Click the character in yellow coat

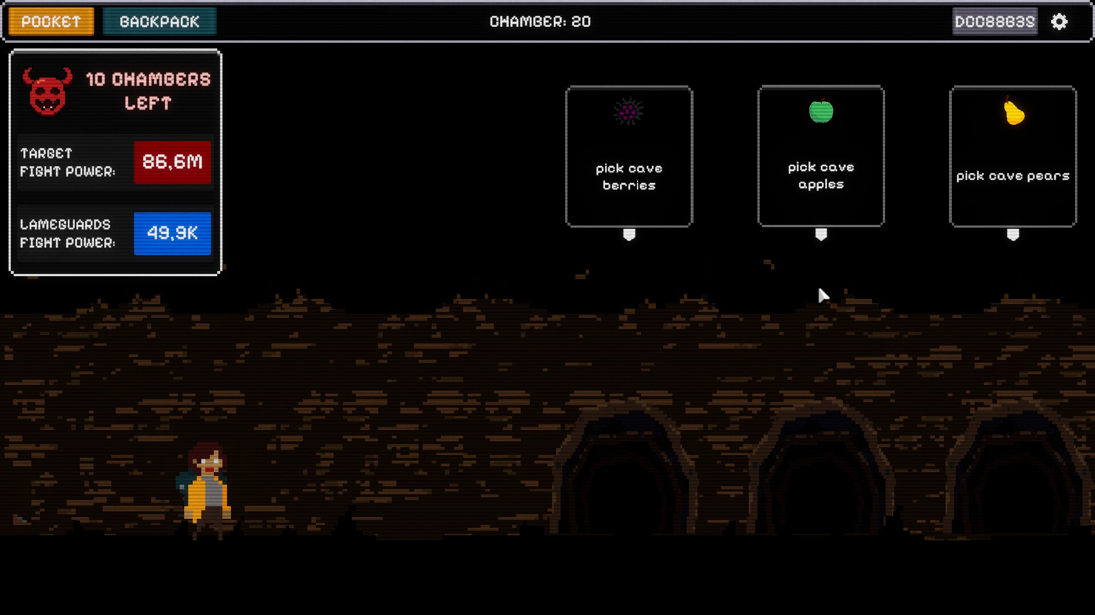[x=205, y=491]
